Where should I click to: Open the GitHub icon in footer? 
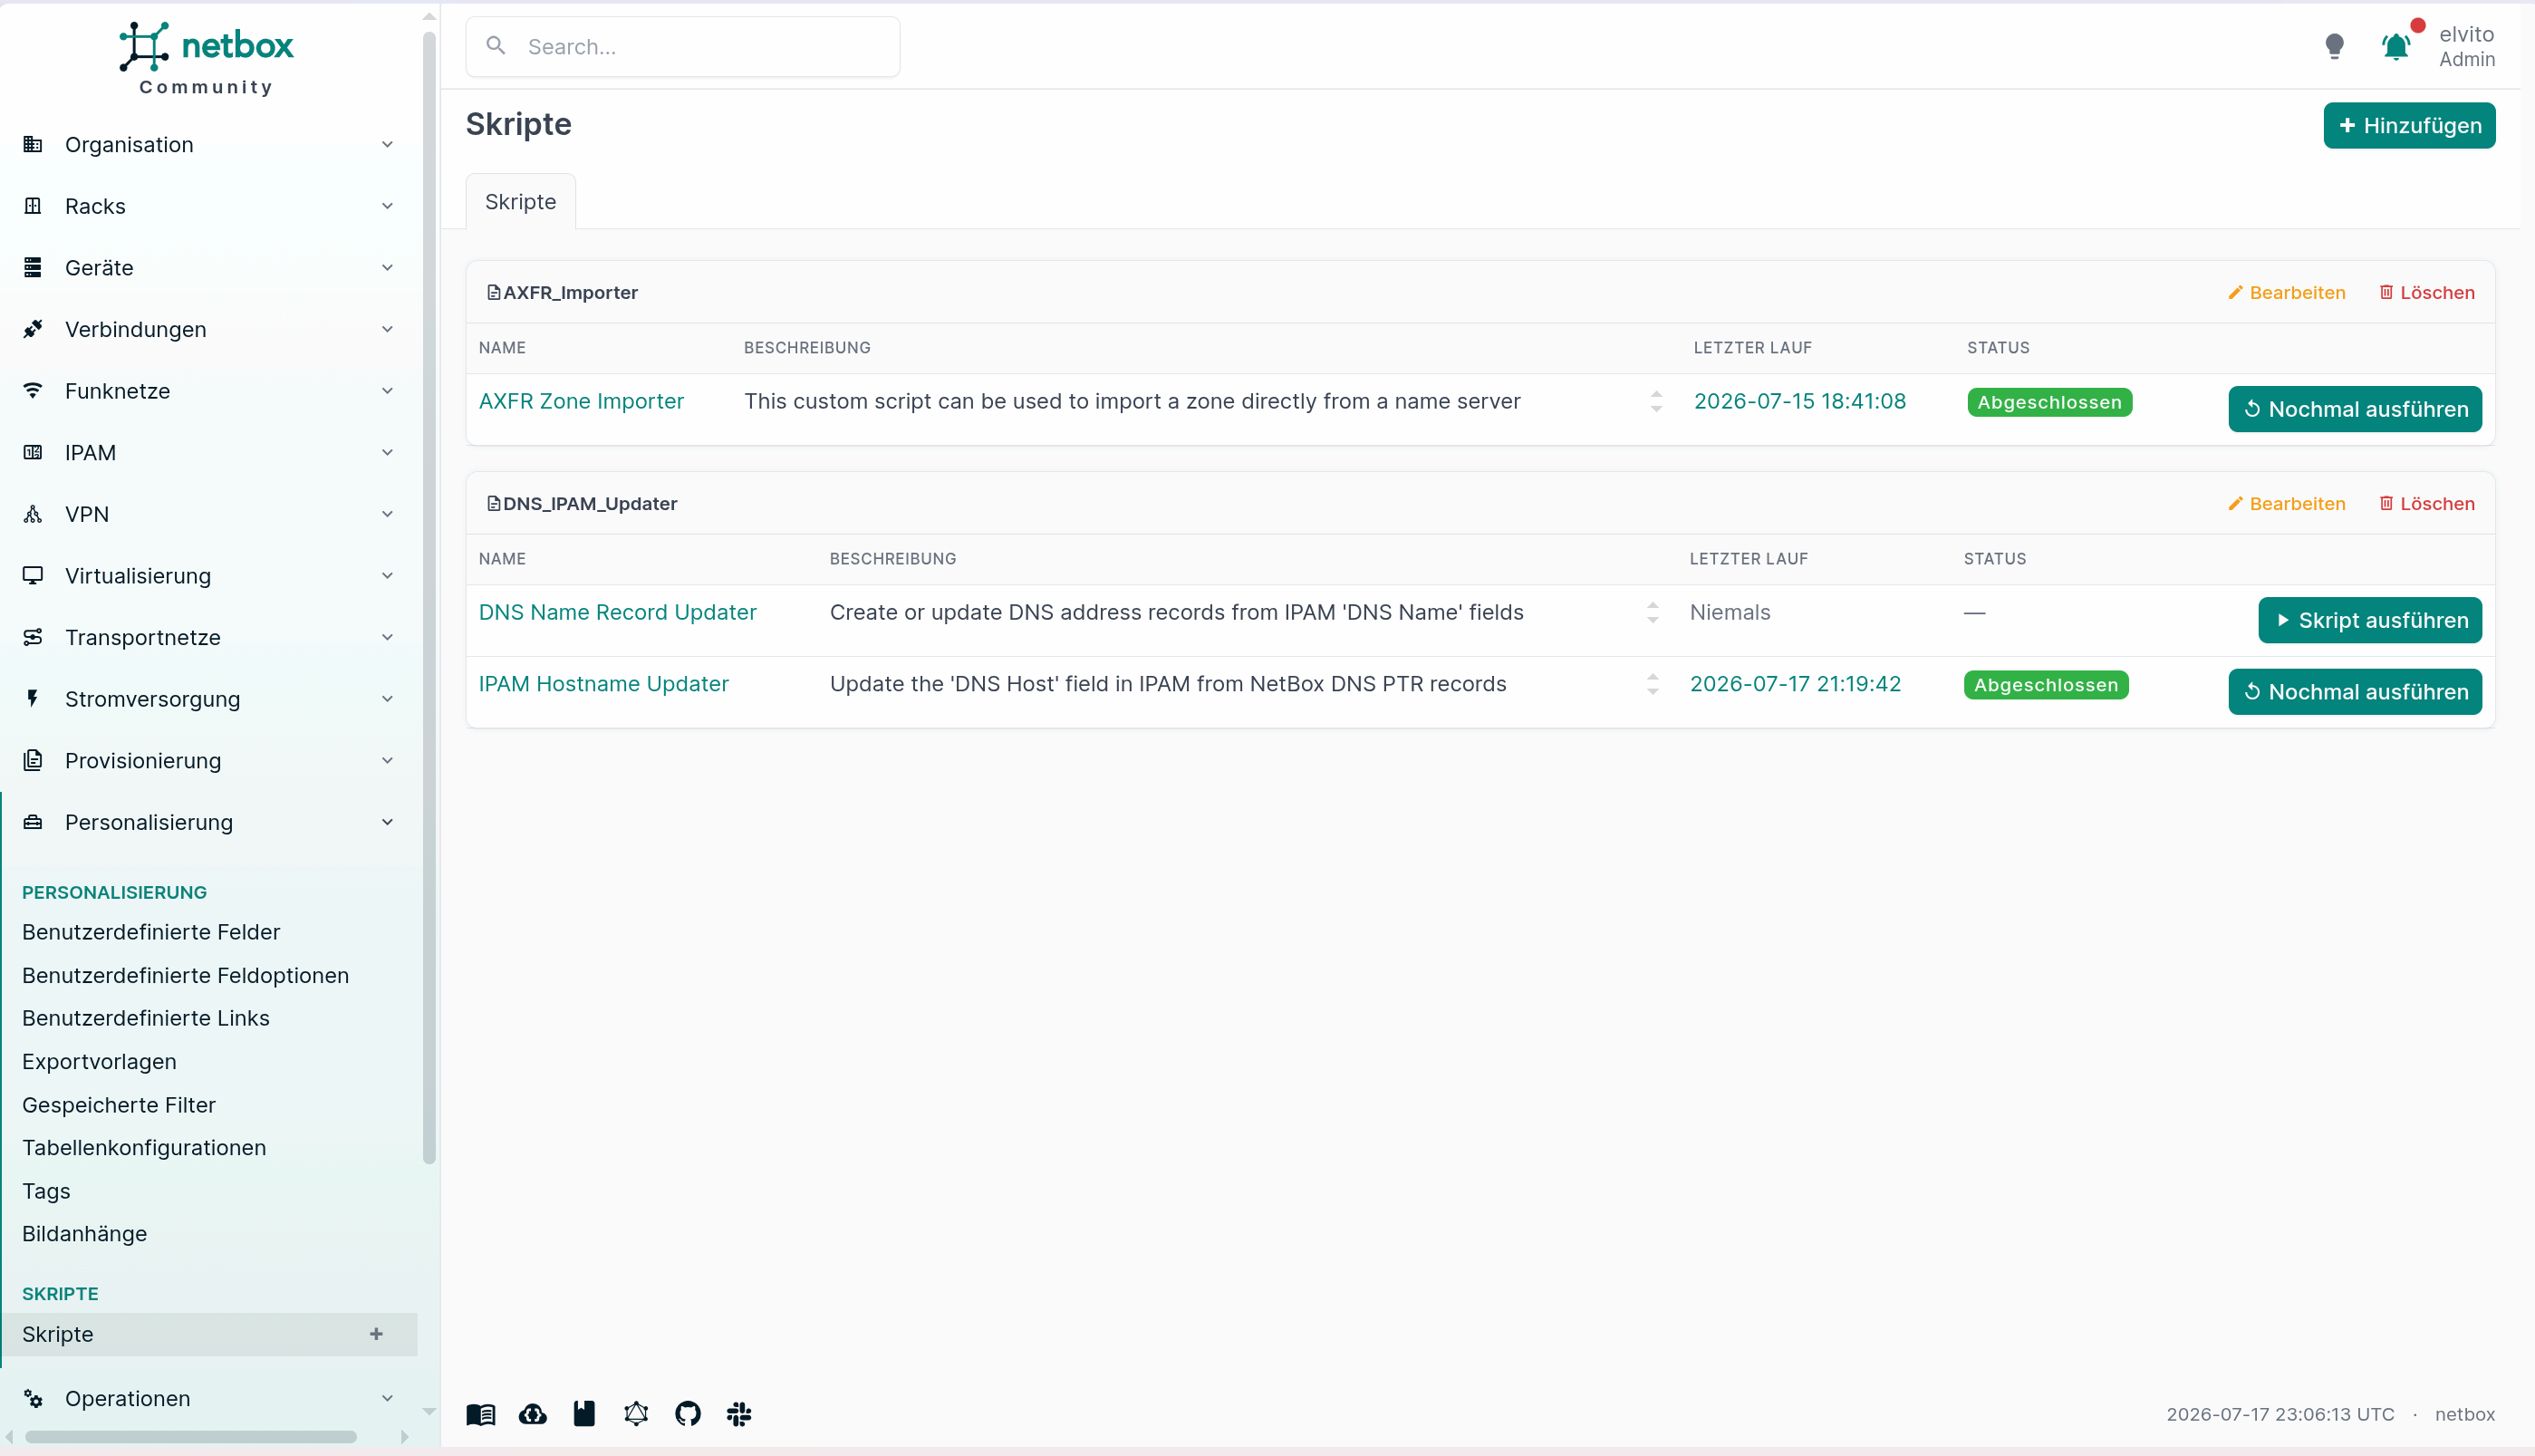coord(688,1414)
